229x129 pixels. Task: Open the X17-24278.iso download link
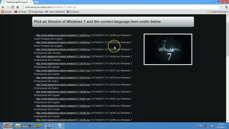tap(63, 78)
